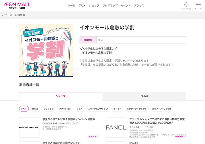Go back to セール・お得情報

pos(15,15)
